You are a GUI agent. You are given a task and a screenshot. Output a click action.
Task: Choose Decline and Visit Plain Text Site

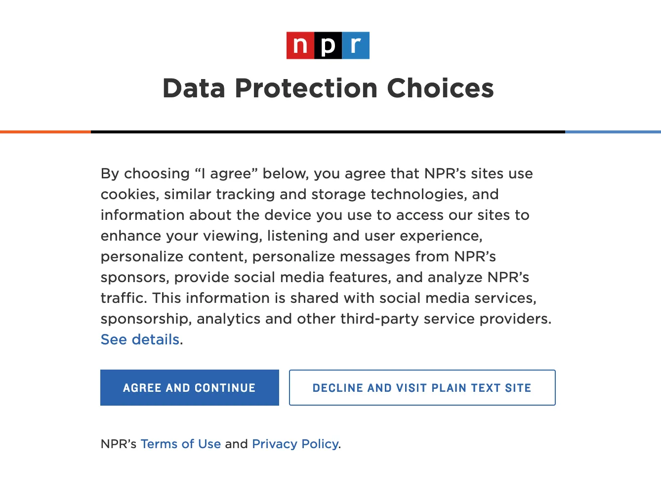[x=422, y=388]
